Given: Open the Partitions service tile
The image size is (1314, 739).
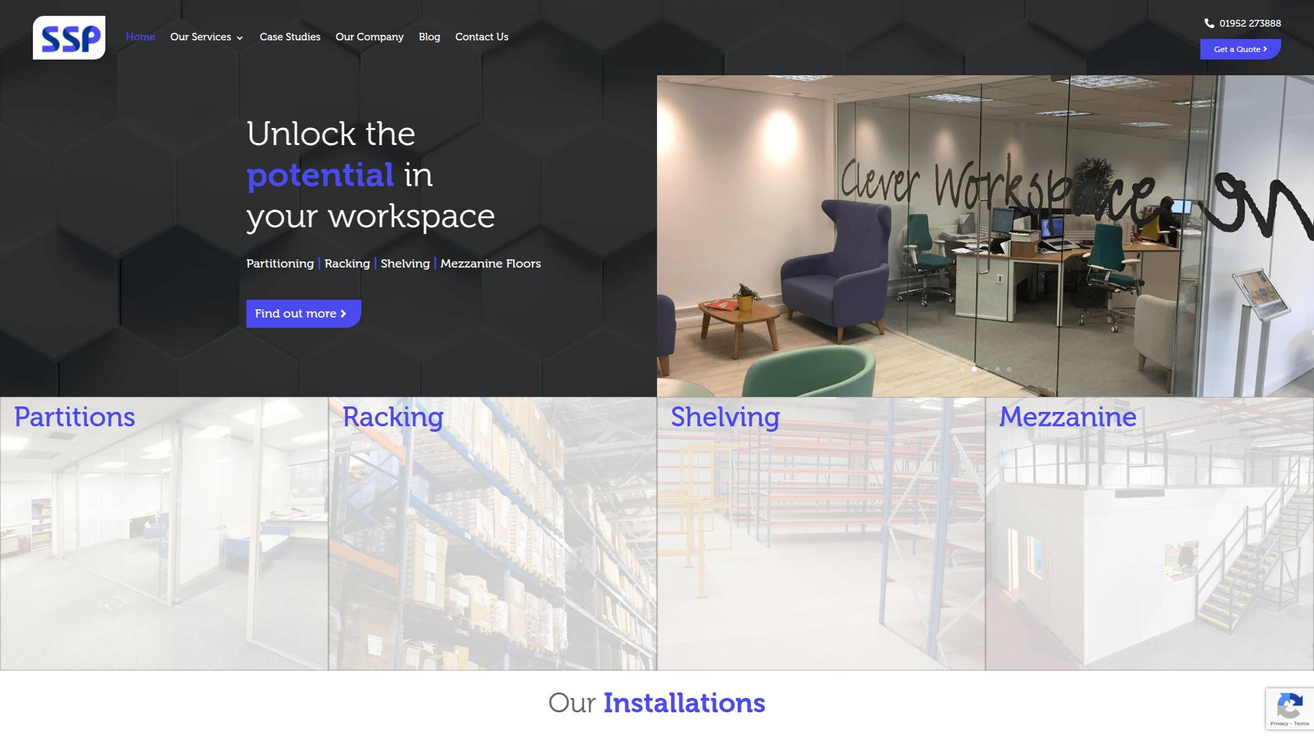Looking at the screenshot, I should click(164, 534).
